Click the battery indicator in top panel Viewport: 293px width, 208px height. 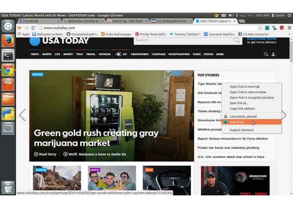point(231,15)
